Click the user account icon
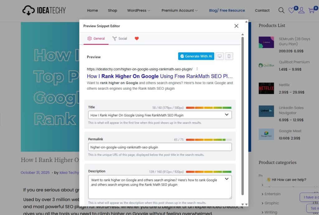Screen dimensions: 319x215 [301, 11]
